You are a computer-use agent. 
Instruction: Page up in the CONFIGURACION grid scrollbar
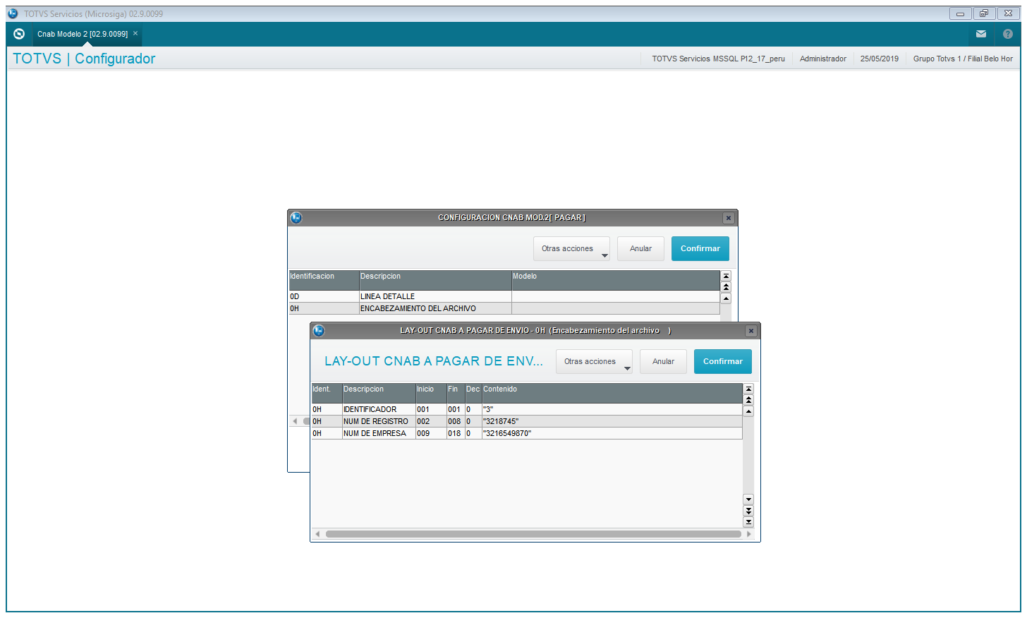click(726, 287)
